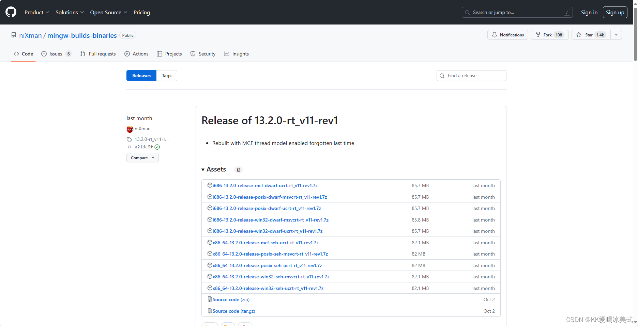The height and width of the screenshot is (326, 638).
Task: Click the commit icon beside a21dc9f
Action: [x=129, y=147]
